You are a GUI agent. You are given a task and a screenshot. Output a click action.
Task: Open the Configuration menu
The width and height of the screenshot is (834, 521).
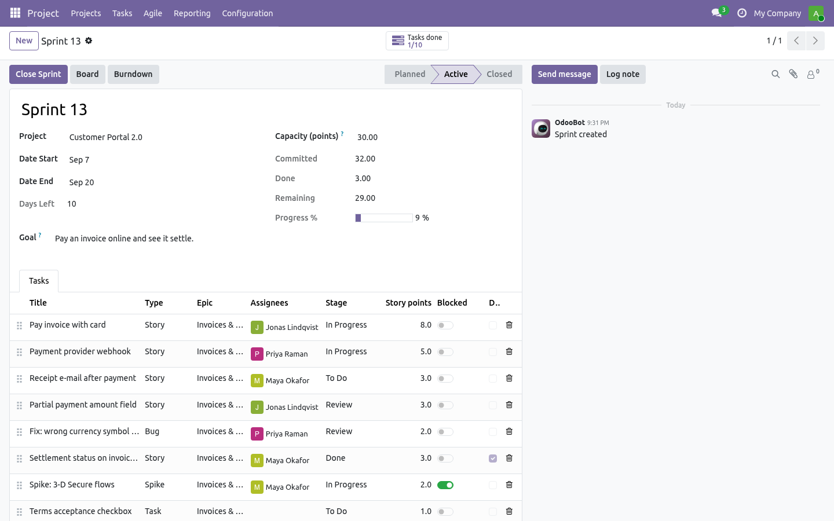(247, 13)
